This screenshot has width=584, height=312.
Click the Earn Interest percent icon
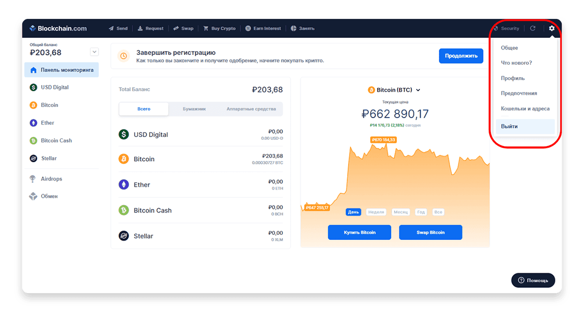point(248,28)
